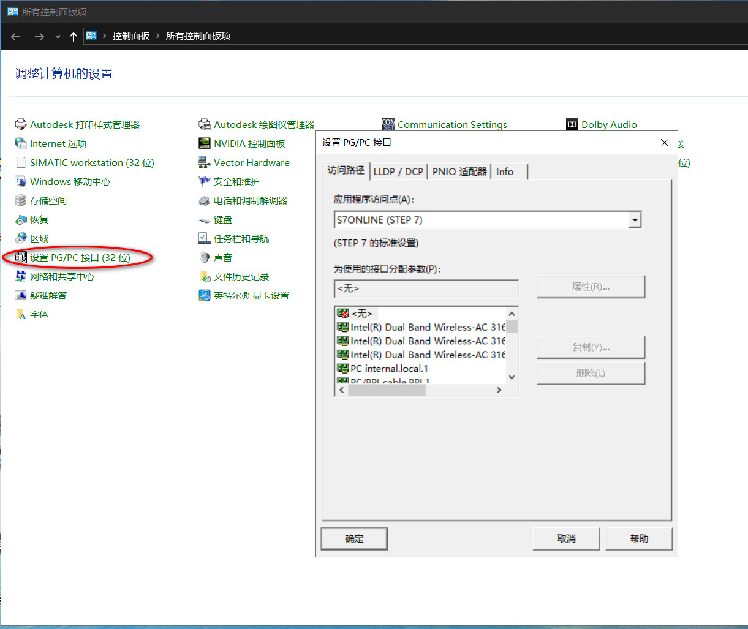The height and width of the screenshot is (629, 748).
Task: Click the 控制面板 breadcrumb in address bar
Action: 131,36
